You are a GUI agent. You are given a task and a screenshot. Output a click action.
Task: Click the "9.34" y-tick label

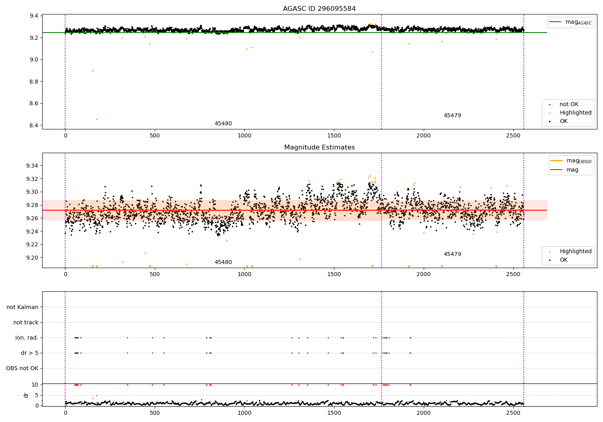(33, 166)
